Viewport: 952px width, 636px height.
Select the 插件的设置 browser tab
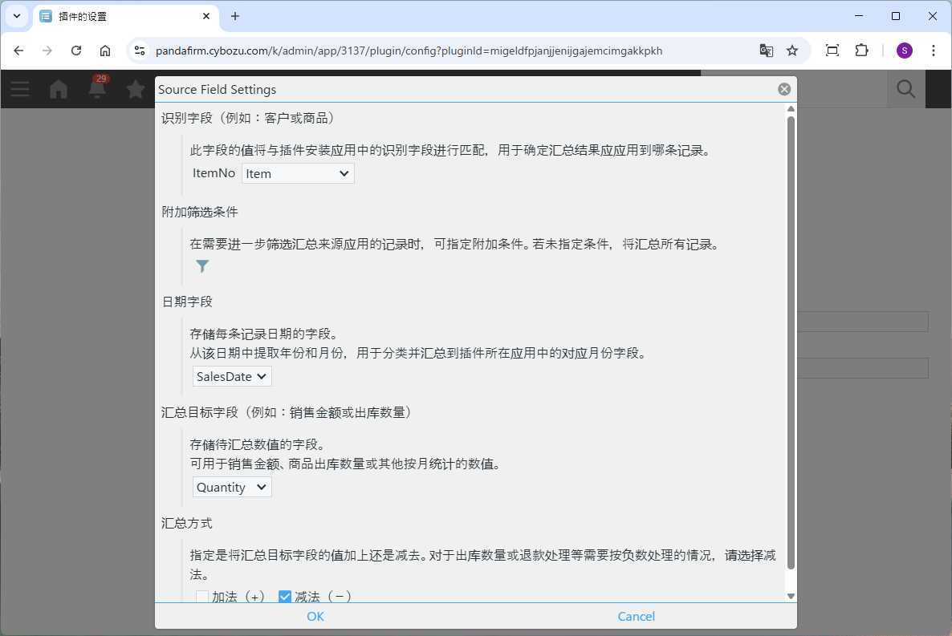coord(120,16)
